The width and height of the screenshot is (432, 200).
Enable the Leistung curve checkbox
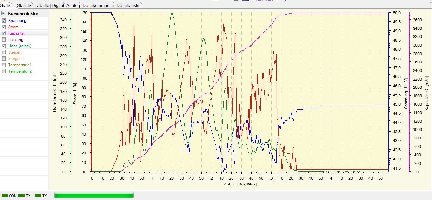tap(3, 40)
